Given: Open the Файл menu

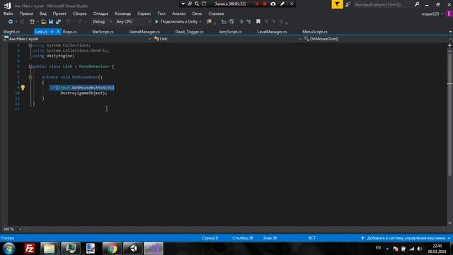Looking at the screenshot, I should point(8,13).
